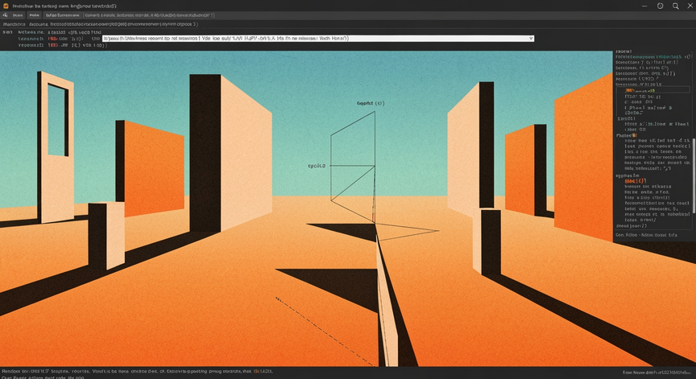Click the circular clock-like icon in title bar
696x379 pixels.
660,6
